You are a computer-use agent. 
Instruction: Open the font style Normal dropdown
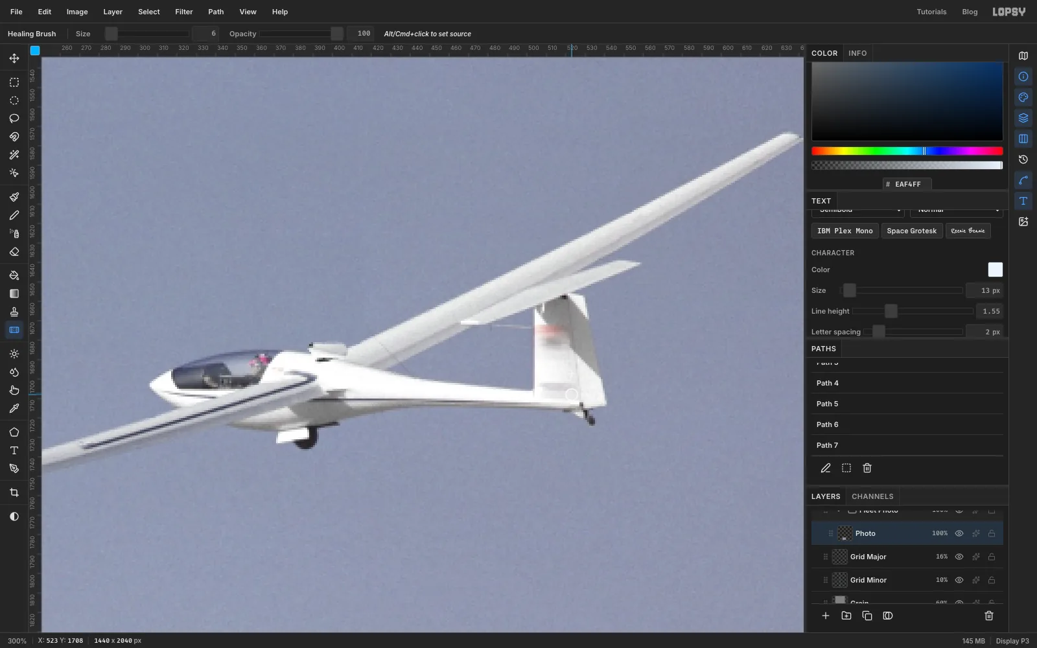tap(957, 211)
